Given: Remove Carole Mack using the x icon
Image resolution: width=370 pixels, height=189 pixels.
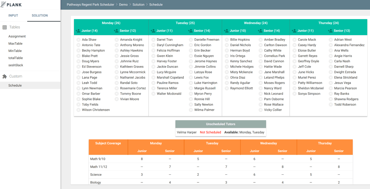Looking at the screenshot, I should coord(295,40).
